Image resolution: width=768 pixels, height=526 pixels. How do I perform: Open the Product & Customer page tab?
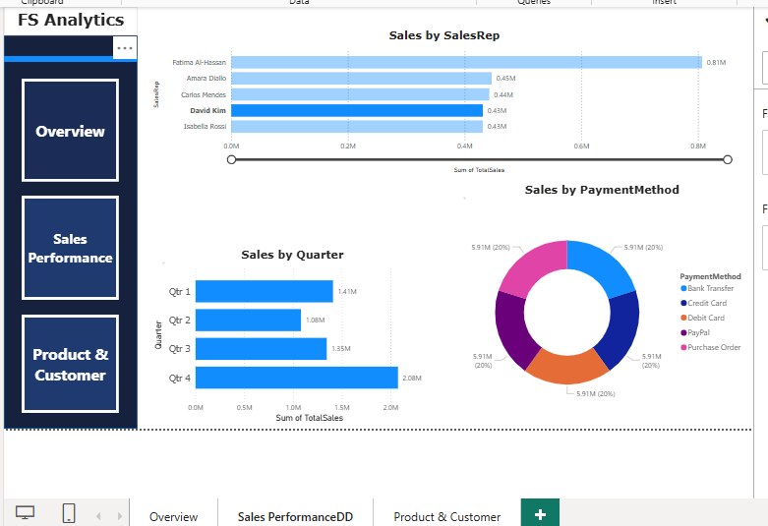[x=446, y=517]
